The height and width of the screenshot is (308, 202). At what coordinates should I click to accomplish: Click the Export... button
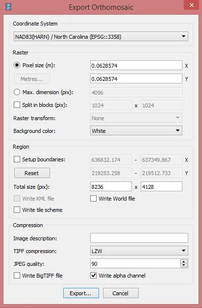81,293
